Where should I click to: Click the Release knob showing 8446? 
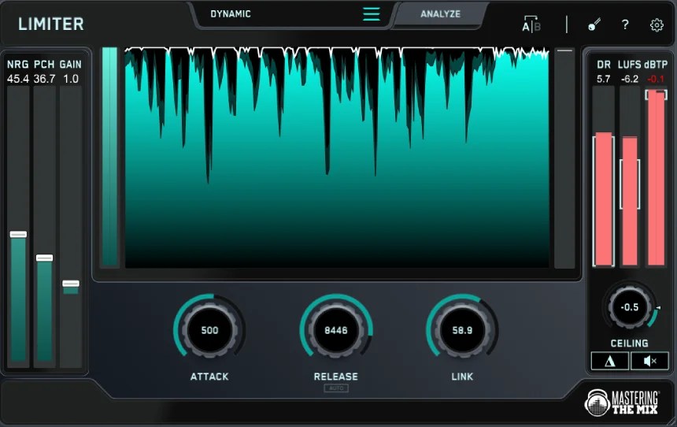pyautogui.click(x=336, y=330)
